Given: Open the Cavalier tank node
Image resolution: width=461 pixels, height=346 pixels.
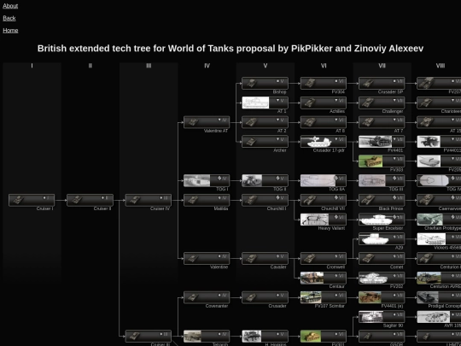Looking at the screenshot, I should (x=265, y=258).
